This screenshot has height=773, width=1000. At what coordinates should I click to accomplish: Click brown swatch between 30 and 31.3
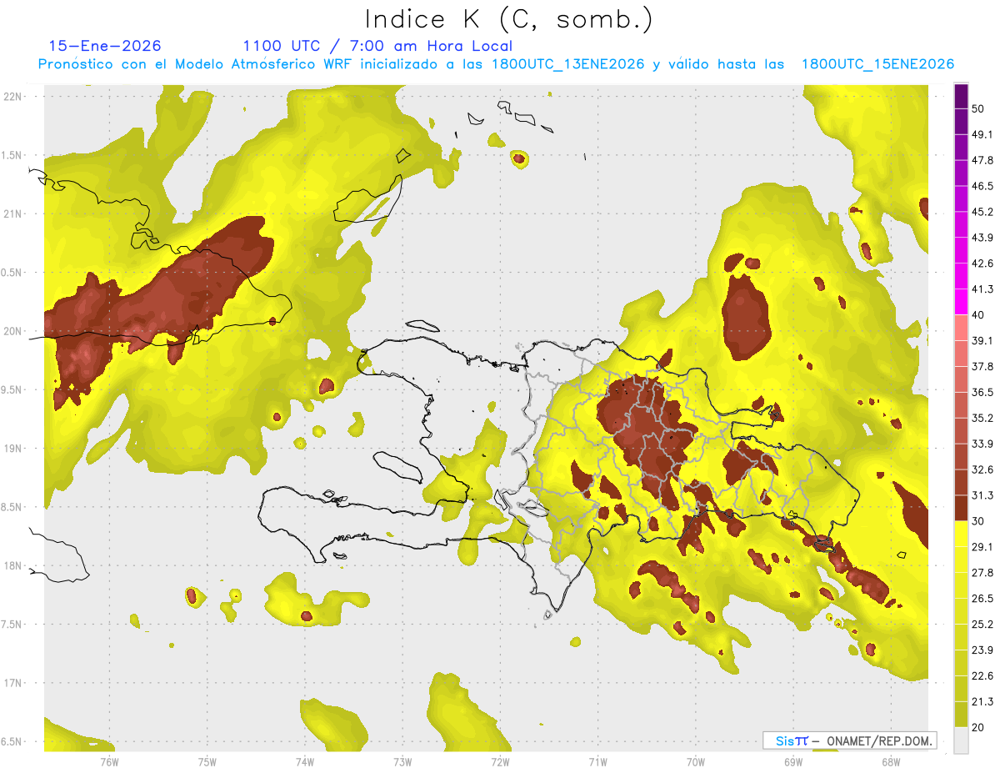(x=961, y=508)
